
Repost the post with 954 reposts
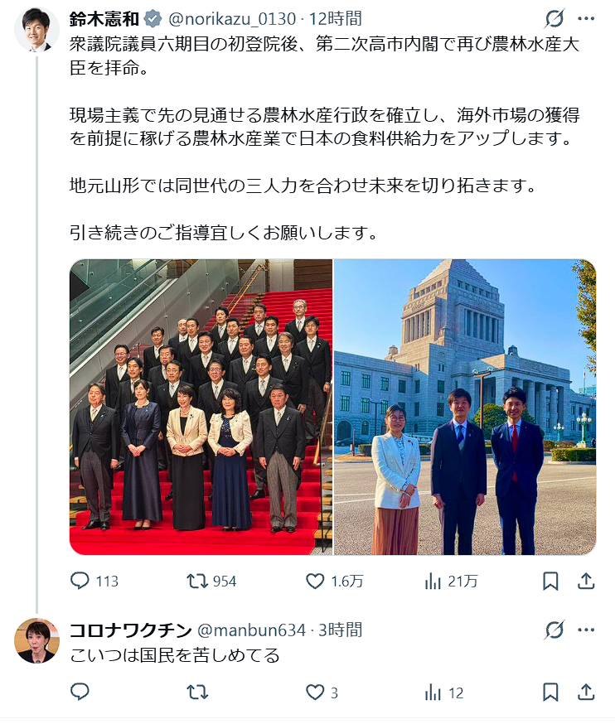211,581
